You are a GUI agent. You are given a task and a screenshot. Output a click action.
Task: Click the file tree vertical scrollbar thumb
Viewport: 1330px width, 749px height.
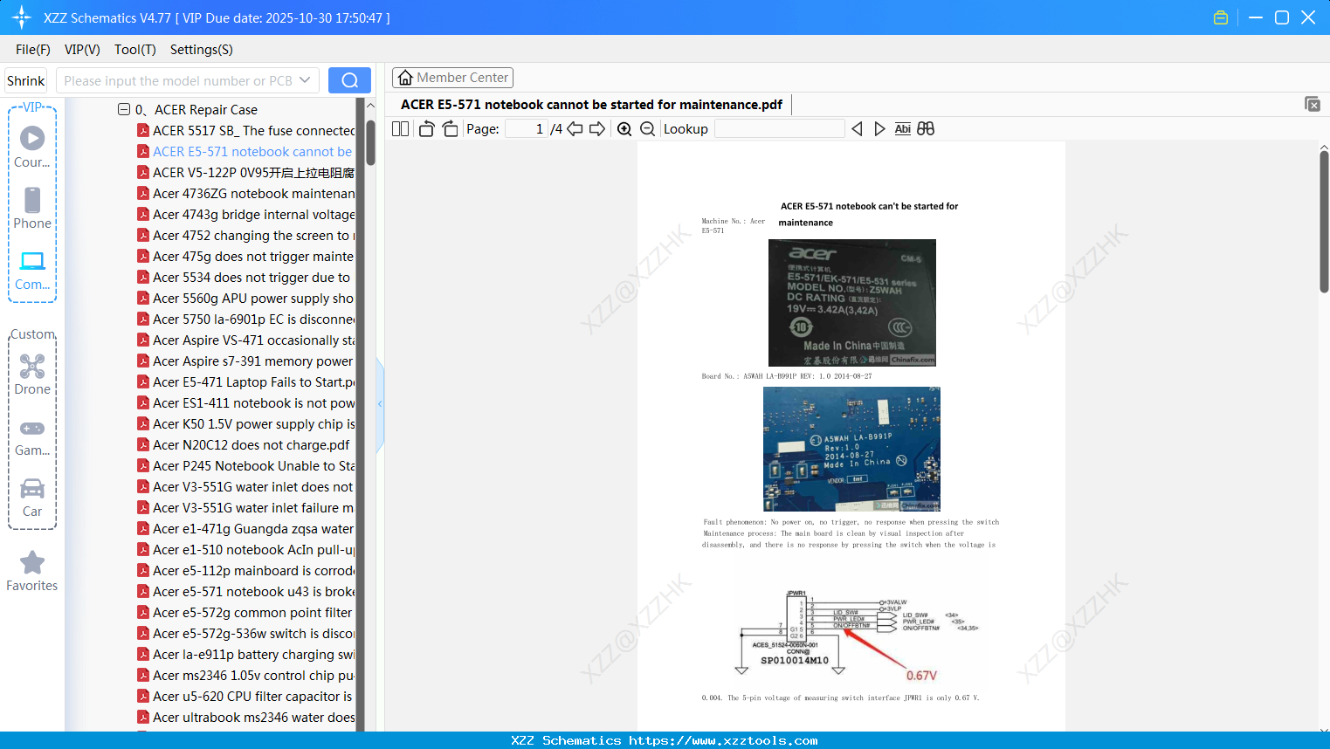(370, 142)
